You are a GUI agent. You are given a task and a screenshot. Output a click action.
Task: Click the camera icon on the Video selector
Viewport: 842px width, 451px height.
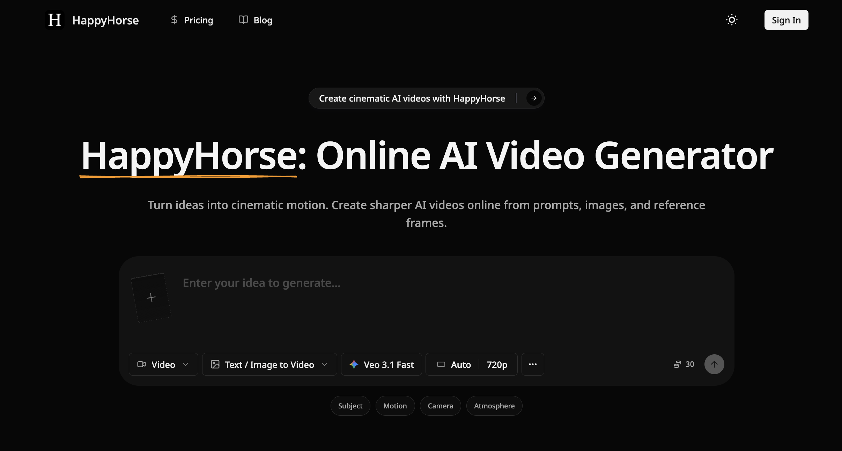tap(142, 364)
